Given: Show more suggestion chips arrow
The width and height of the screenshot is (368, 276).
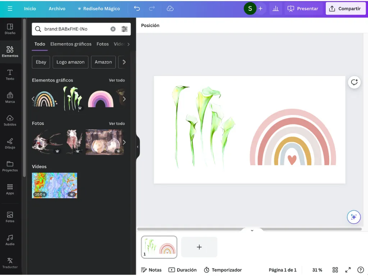Looking at the screenshot, I should [124, 62].
